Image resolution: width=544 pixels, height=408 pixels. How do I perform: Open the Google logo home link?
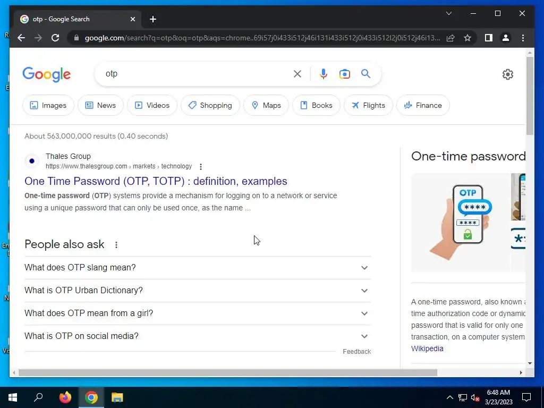[x=47, y=74]
